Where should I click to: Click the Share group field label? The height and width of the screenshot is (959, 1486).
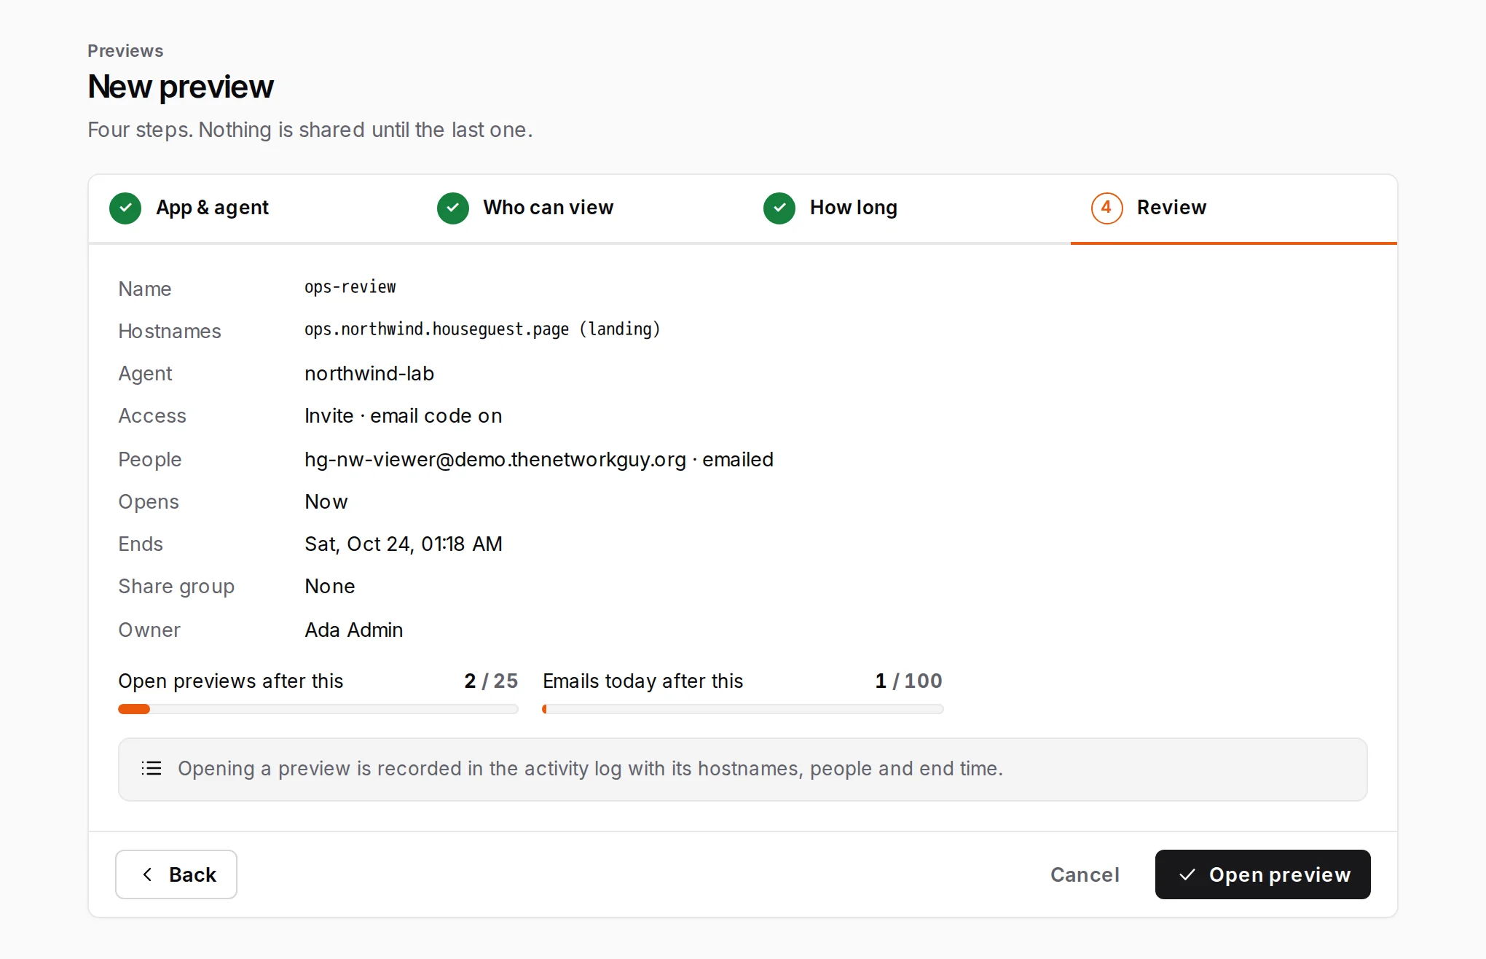pos(176,587)
